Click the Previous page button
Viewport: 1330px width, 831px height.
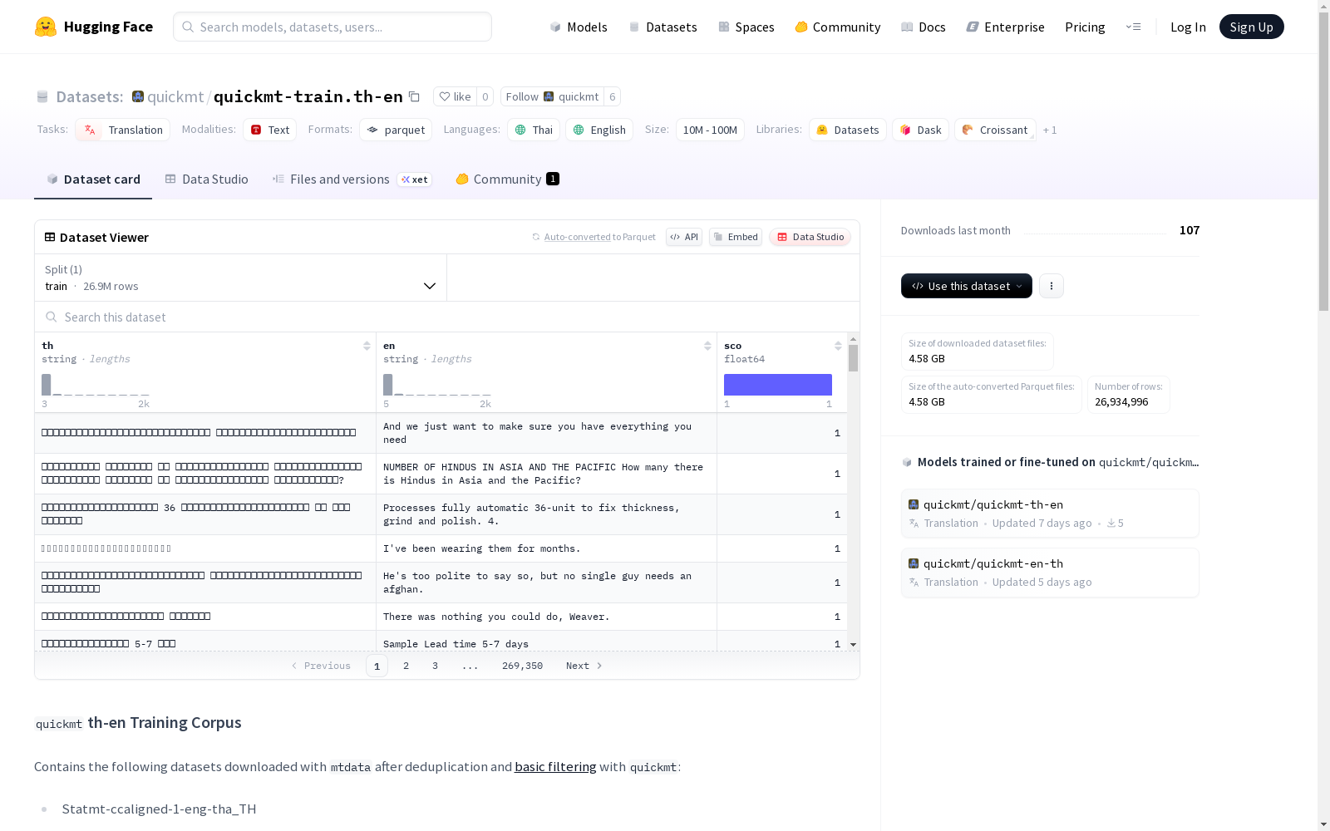coord(321,666)
